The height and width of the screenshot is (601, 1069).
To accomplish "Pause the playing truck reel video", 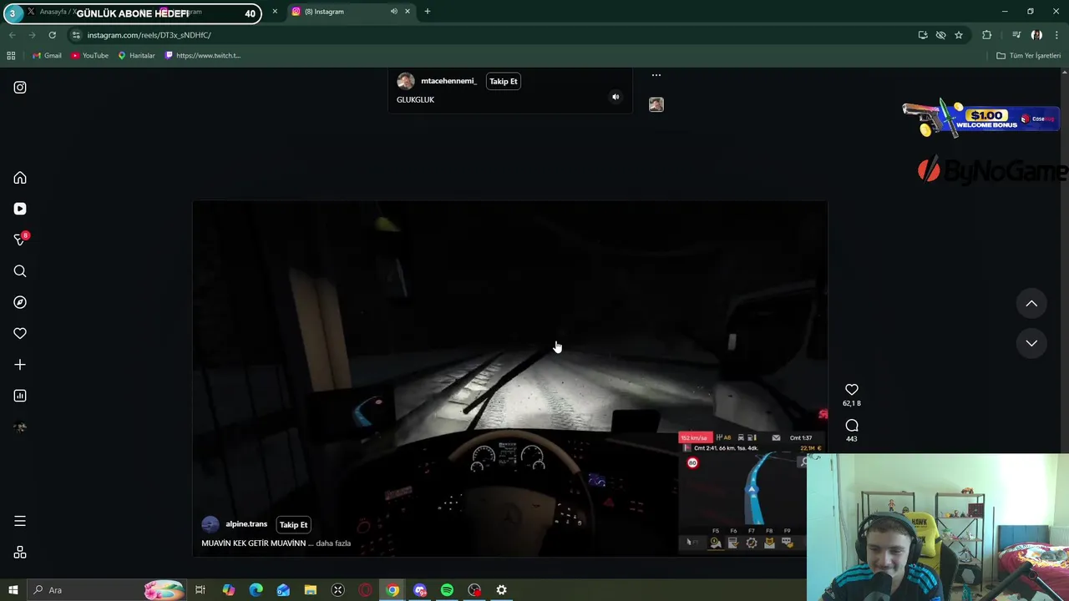I will pyautogui.click(x=509, y=378).
